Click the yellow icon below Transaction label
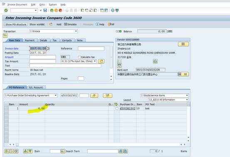The image size is (230, 157). [5, 36]
